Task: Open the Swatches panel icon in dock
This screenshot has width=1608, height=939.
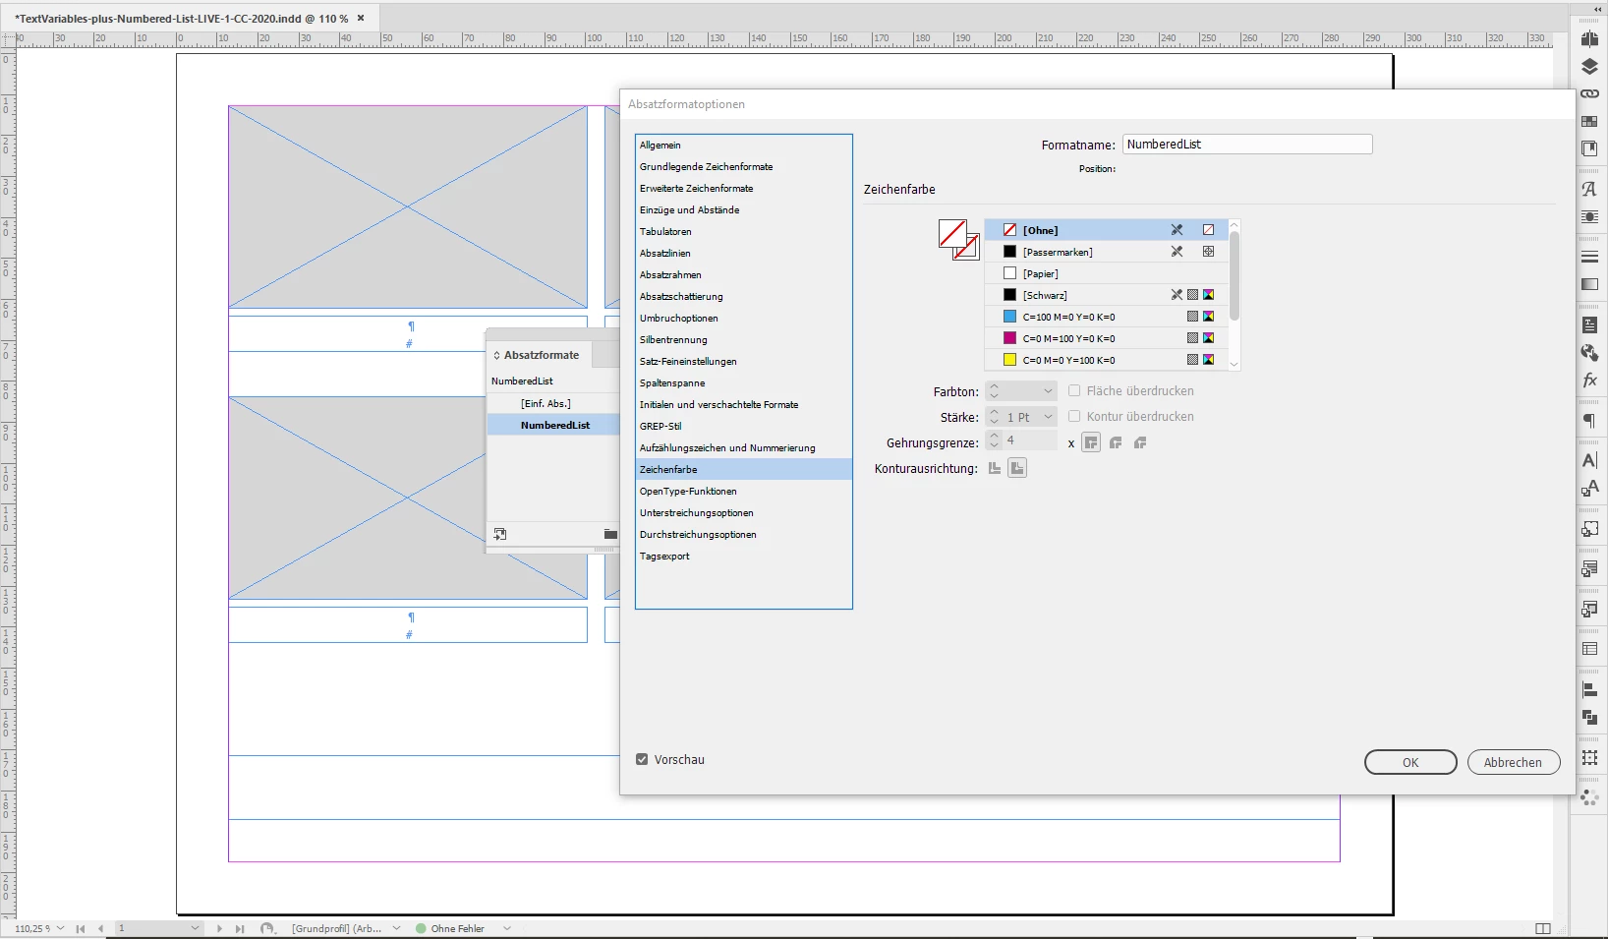Action: [1589, 121]
